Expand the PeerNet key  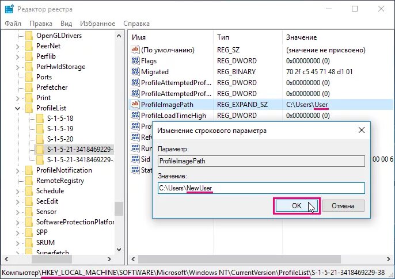click(17, 47)
